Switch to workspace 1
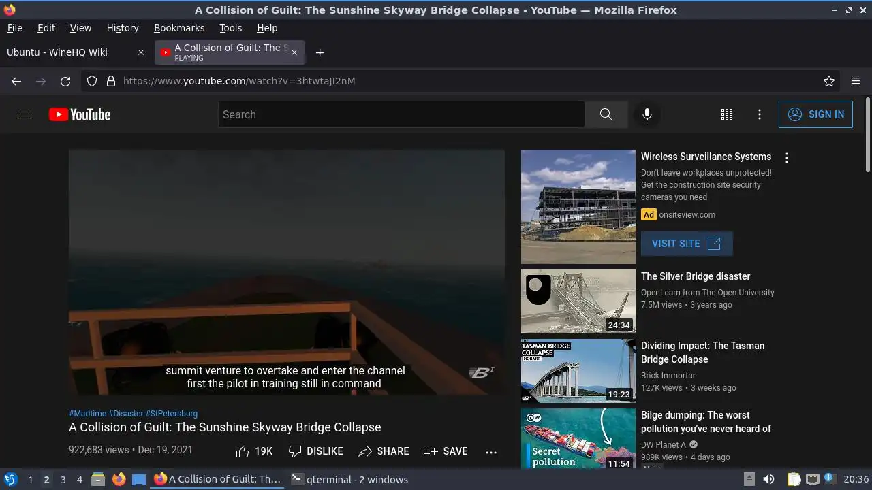Image resolution: width=872 pixels, height=490 pixels. 30,480
